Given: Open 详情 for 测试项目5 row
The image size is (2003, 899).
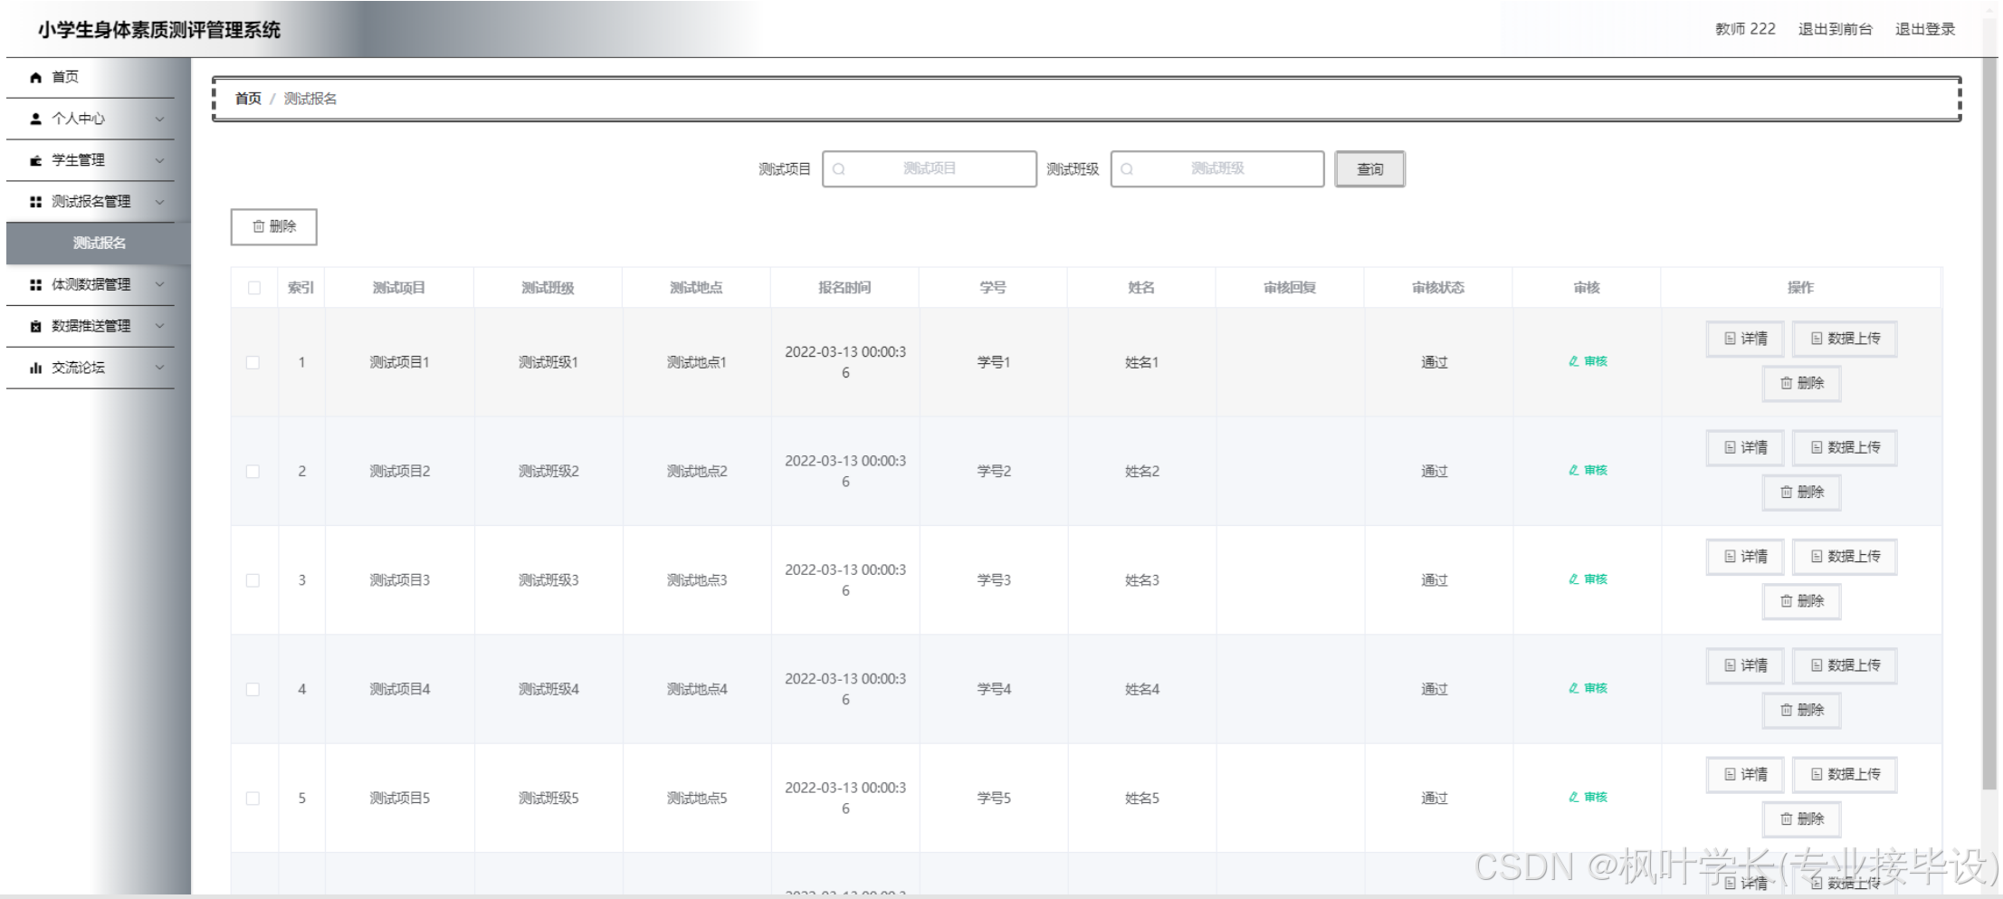Looking at the screenshot, I should 1745,774.
